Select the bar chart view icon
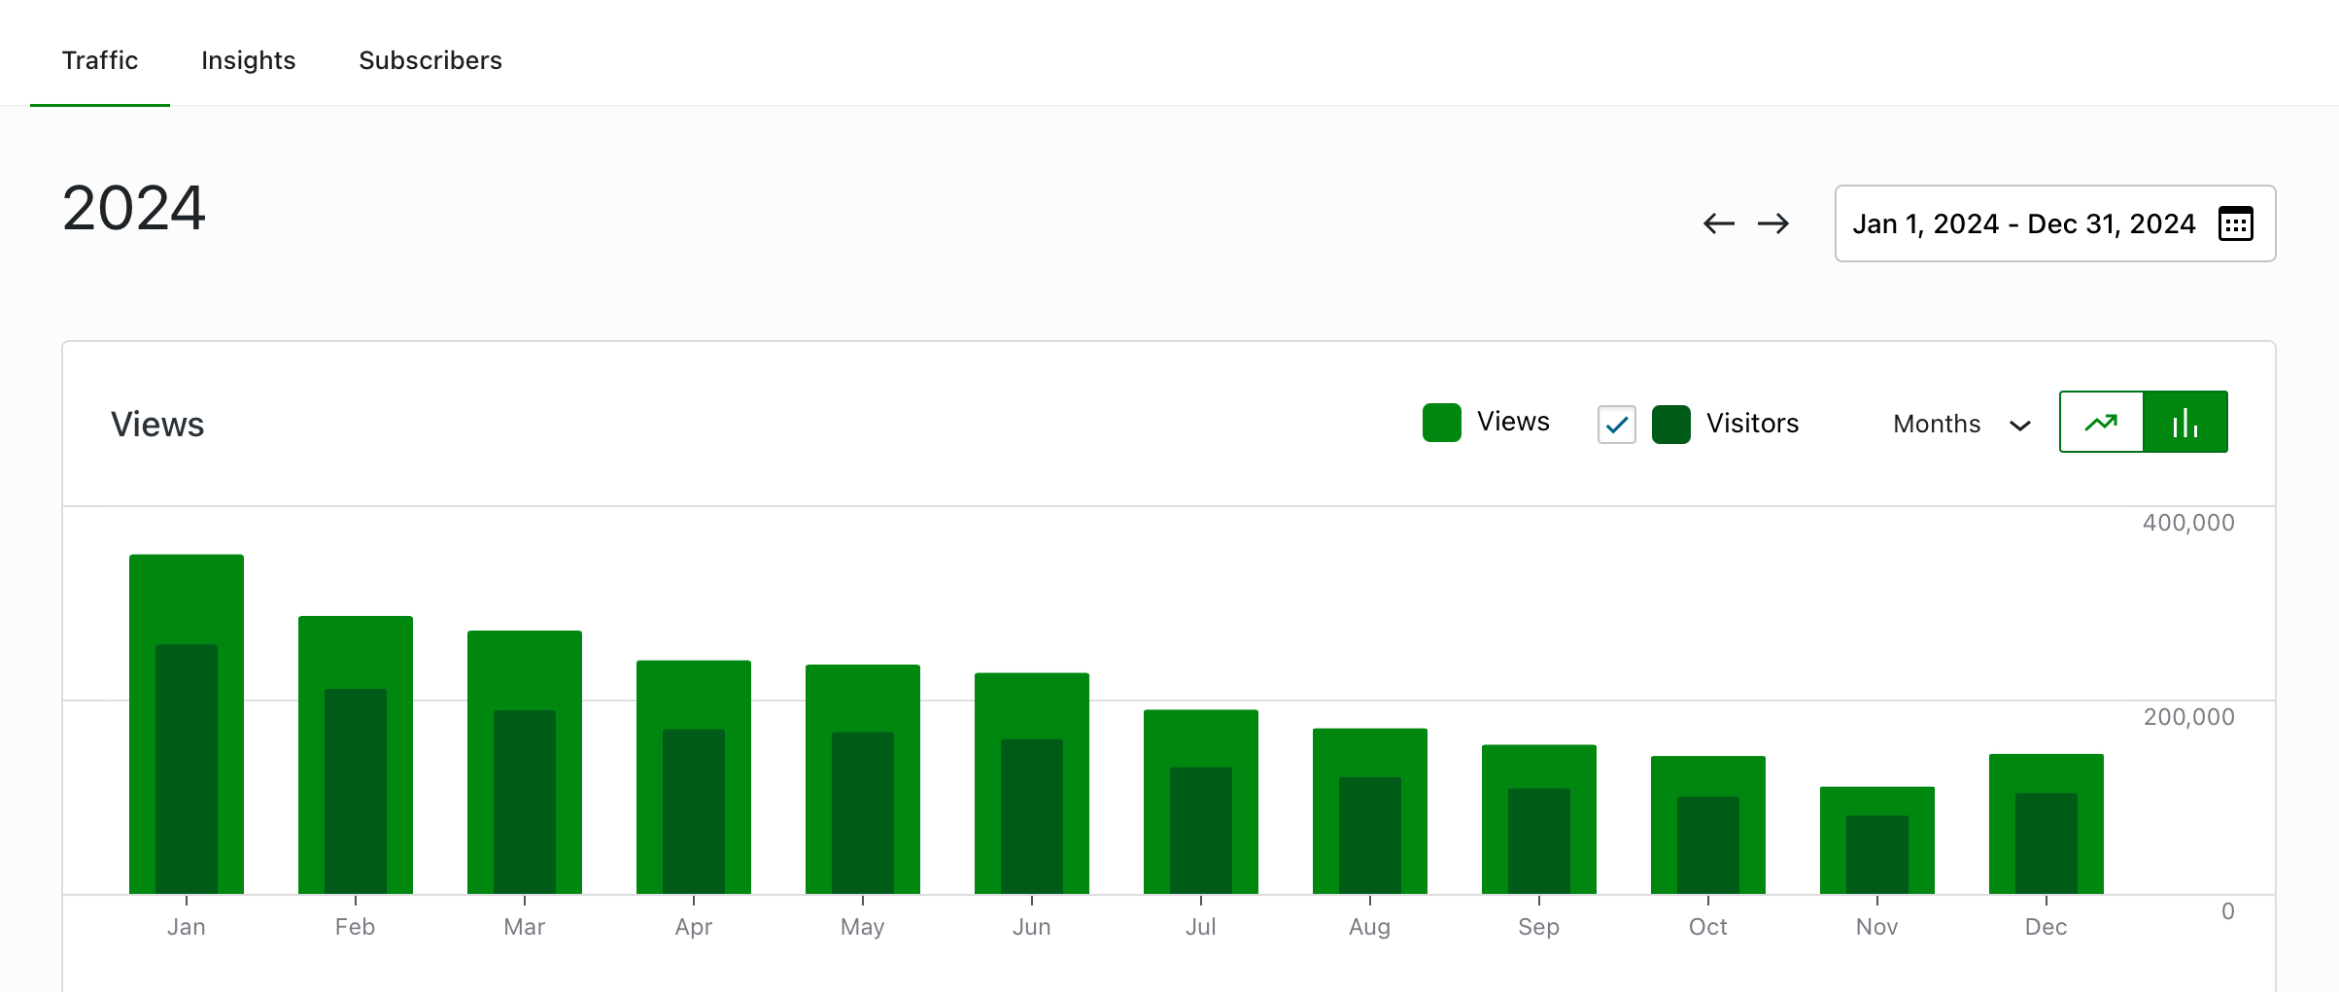The image size is (2339, 992). click(2185, 422)
